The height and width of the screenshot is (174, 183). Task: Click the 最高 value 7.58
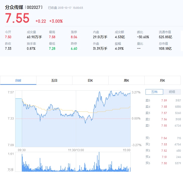52,37
